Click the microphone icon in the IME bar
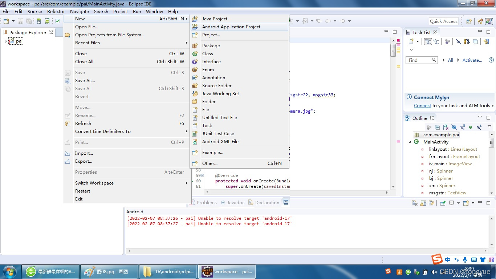The image size is (496, 279). point(465,260)
